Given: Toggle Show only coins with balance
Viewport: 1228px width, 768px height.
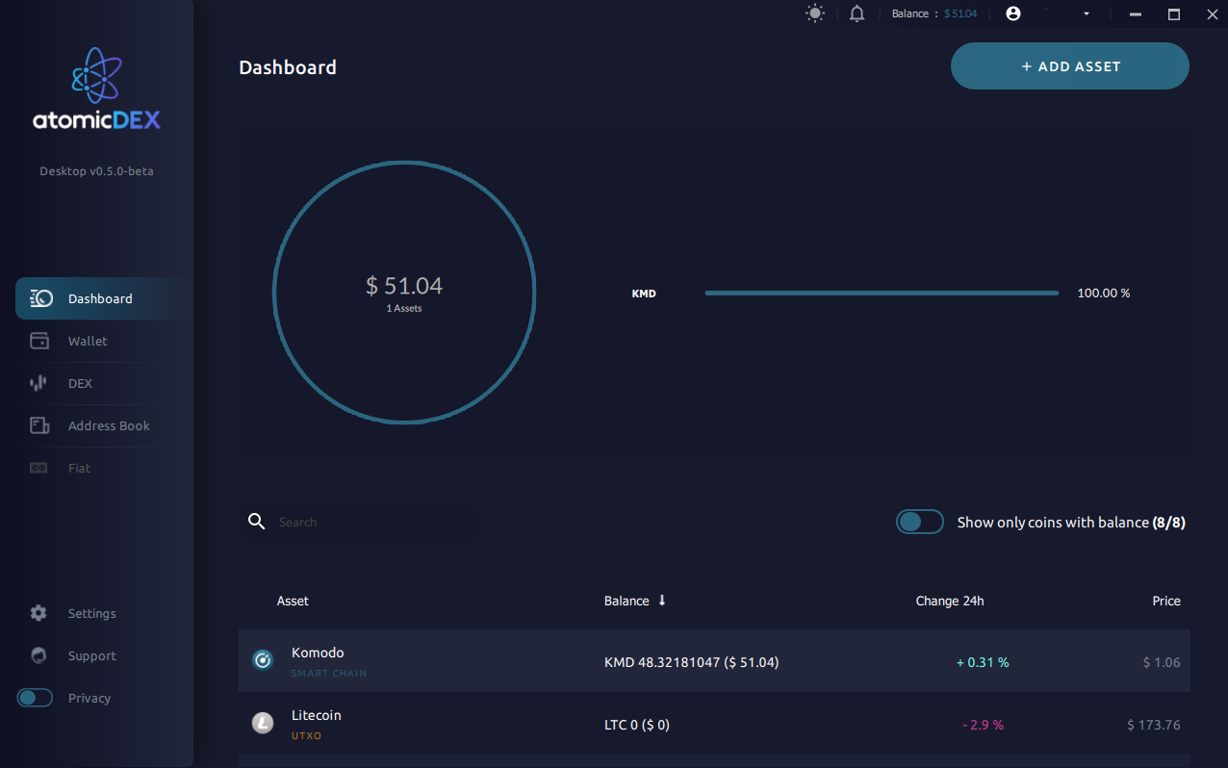Looking at the screenshot, I should pos(920,522).
